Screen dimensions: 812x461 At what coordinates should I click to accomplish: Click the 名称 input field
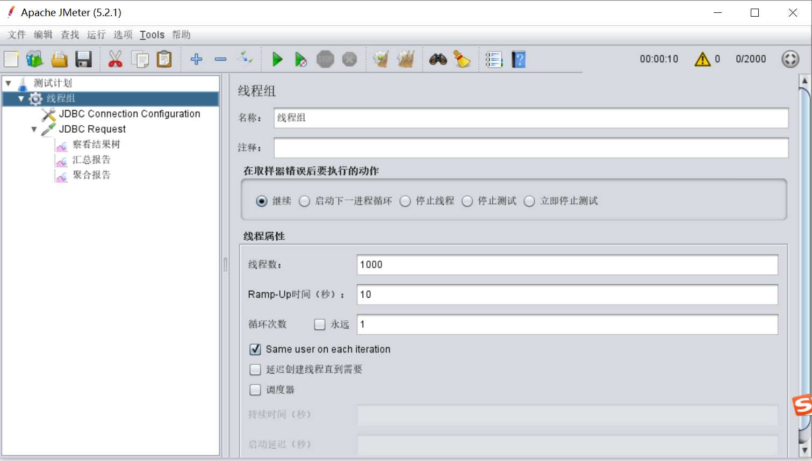531,118
